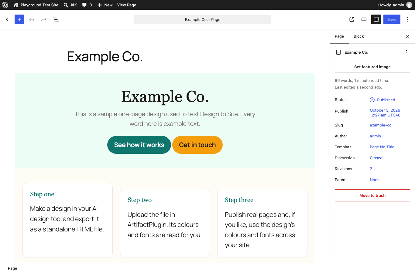415x273 pixels.
Task: Edit the publish date October 3, 2026
Action: point(385,113)
